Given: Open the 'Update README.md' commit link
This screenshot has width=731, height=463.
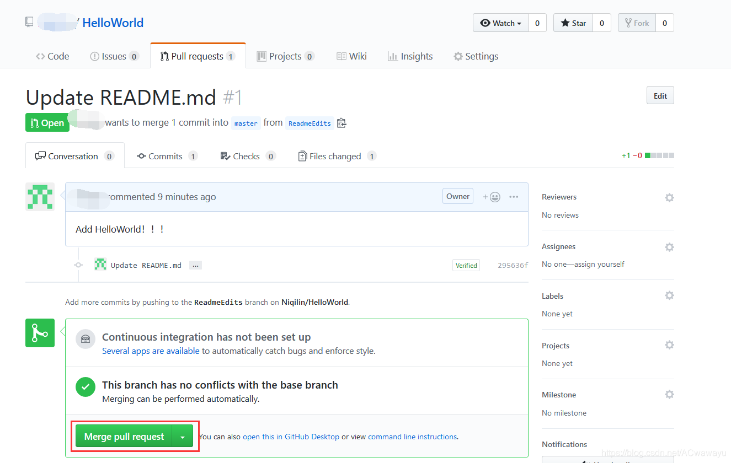Looking at the screenshot, I should [146, 265].
